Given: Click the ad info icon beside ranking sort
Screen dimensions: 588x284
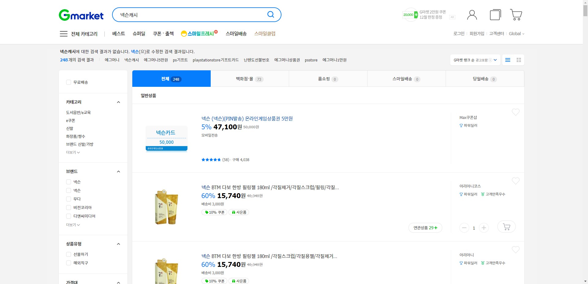Looking at the screenshot, I should (x=490, y=60).
